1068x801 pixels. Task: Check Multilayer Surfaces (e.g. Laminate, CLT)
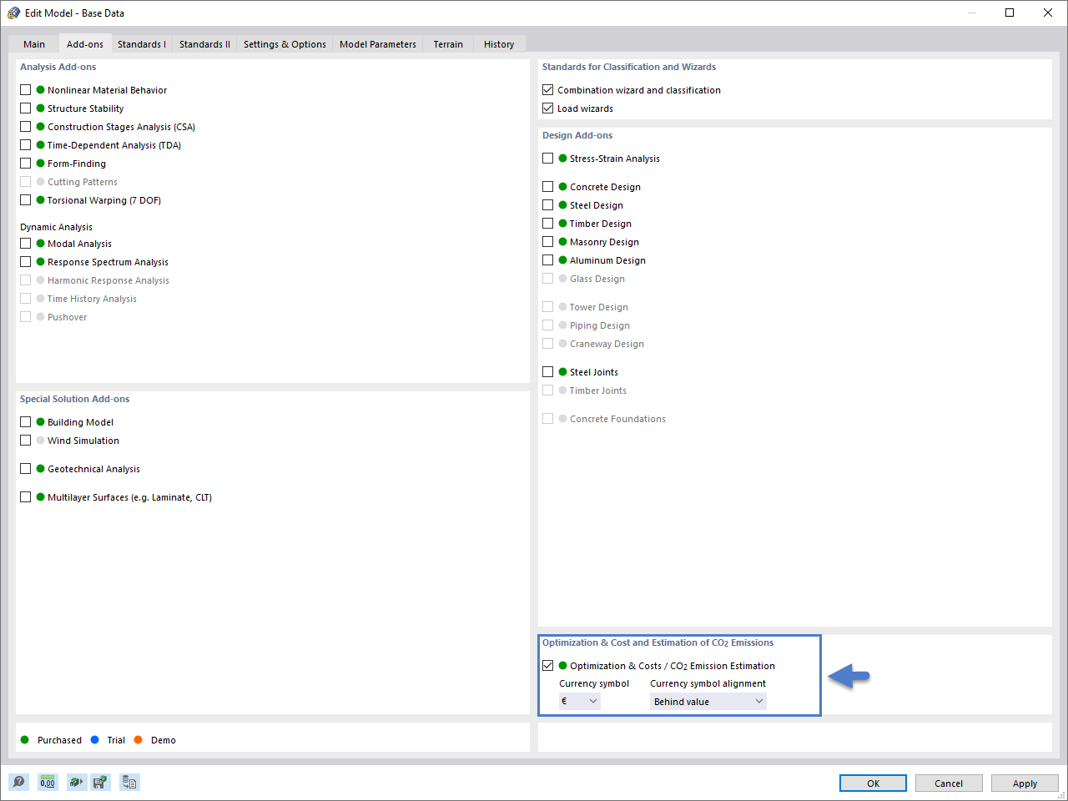coord(25,497)
